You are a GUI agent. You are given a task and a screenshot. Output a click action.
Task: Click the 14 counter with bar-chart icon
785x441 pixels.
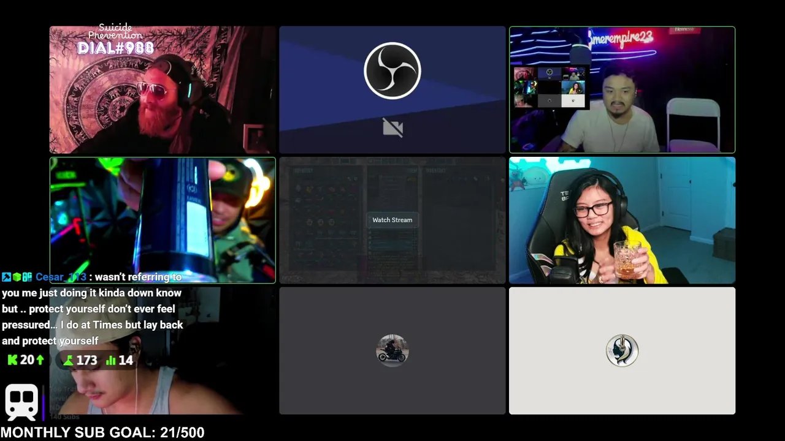pos(119,360)
